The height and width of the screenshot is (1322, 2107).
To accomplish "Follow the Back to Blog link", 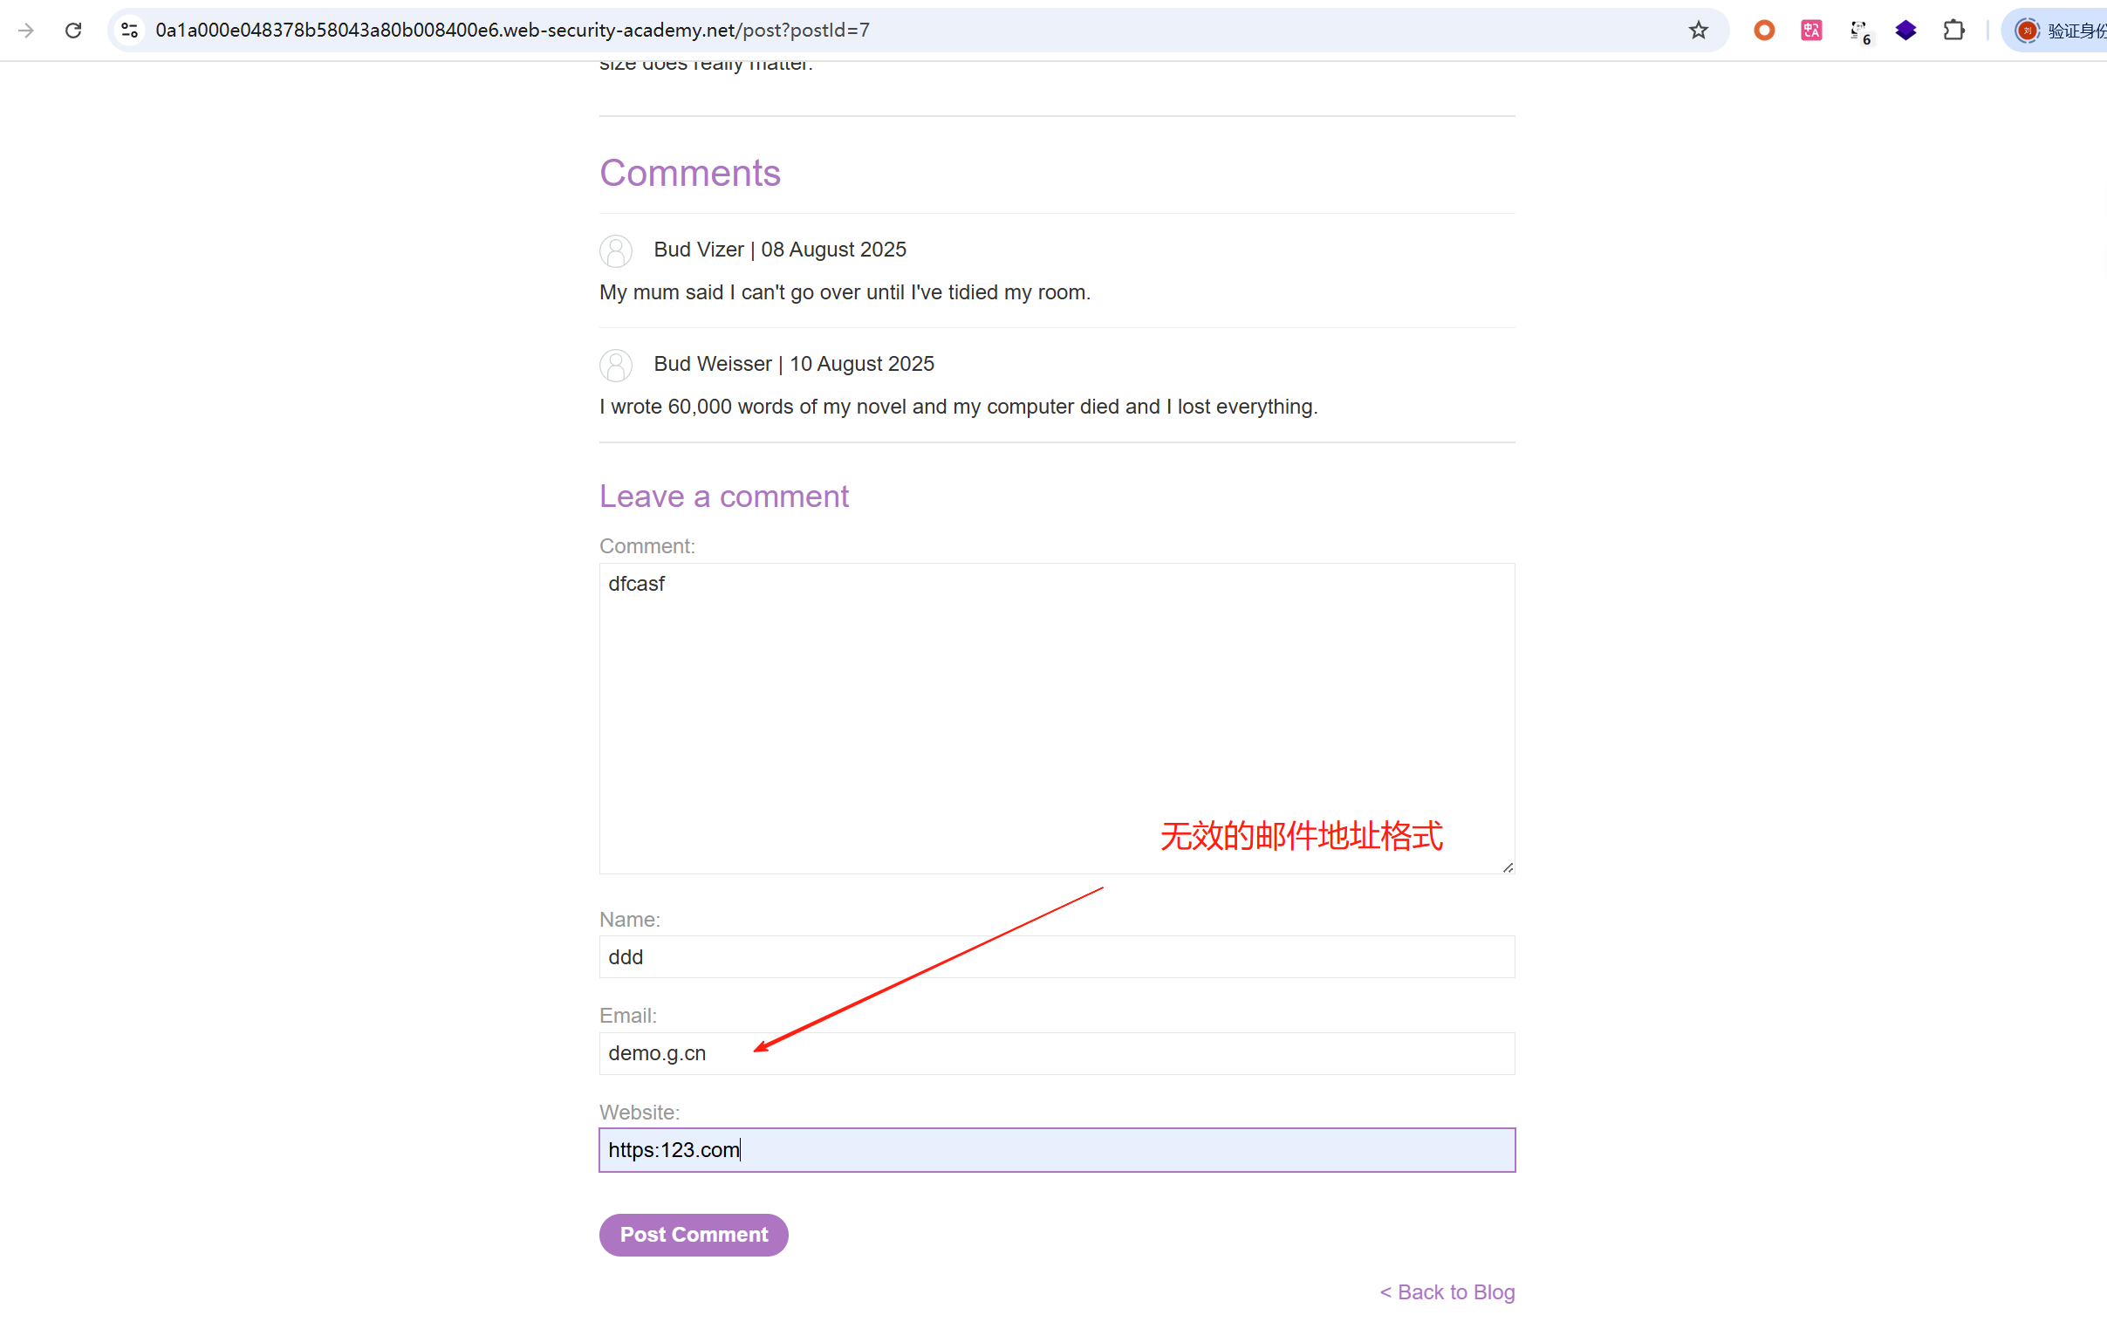I will [x=1447, y=1291].
